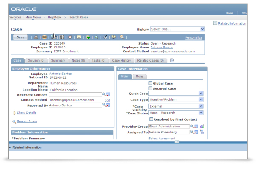Click the envelope icon in the toolbar

coord(79,37)
